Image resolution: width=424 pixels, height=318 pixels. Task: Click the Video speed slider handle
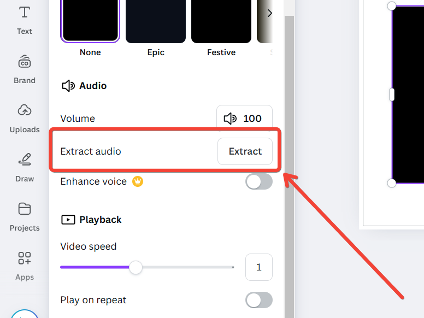coord(136,267)
